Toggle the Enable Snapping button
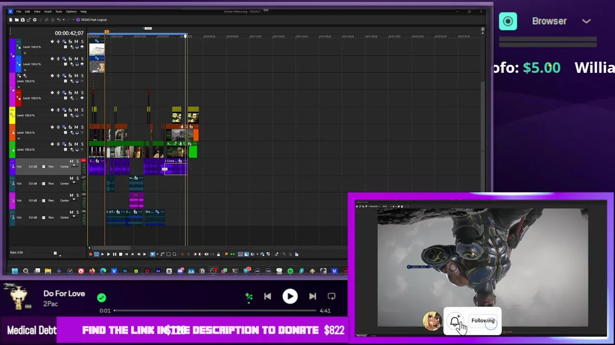615x345 pixels. pos(240,254)
